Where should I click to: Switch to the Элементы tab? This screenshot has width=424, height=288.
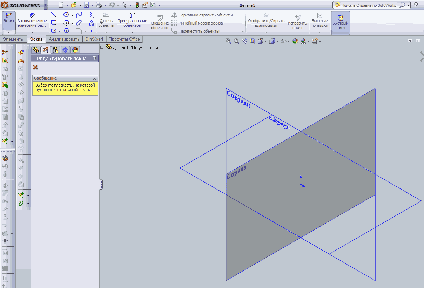[13, 39]
